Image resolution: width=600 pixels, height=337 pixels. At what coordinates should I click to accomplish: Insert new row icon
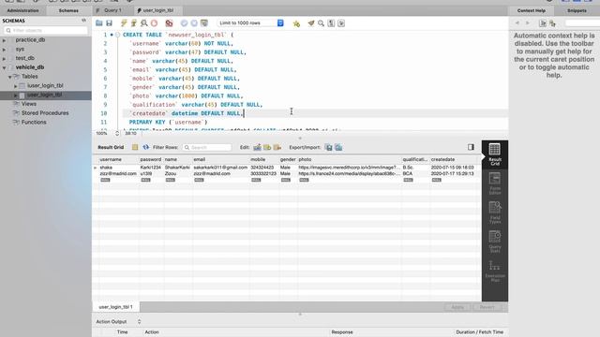(267, 147)
